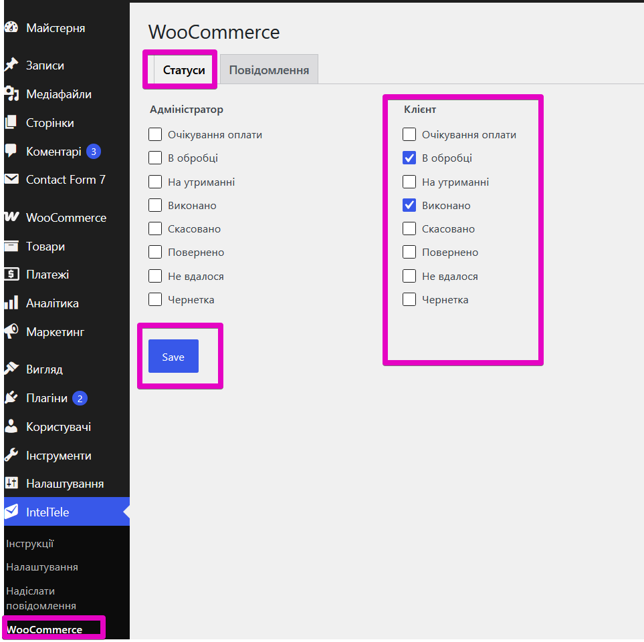
Task: Click the Товари archive box icon
Action: [x=11, y=246]
